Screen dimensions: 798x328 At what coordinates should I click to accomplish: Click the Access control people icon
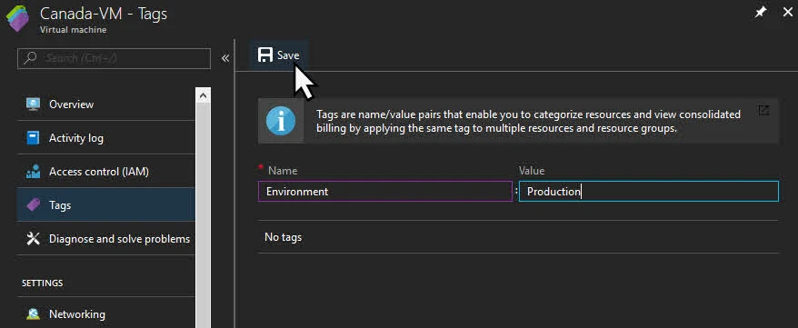[x=33, y=172]
